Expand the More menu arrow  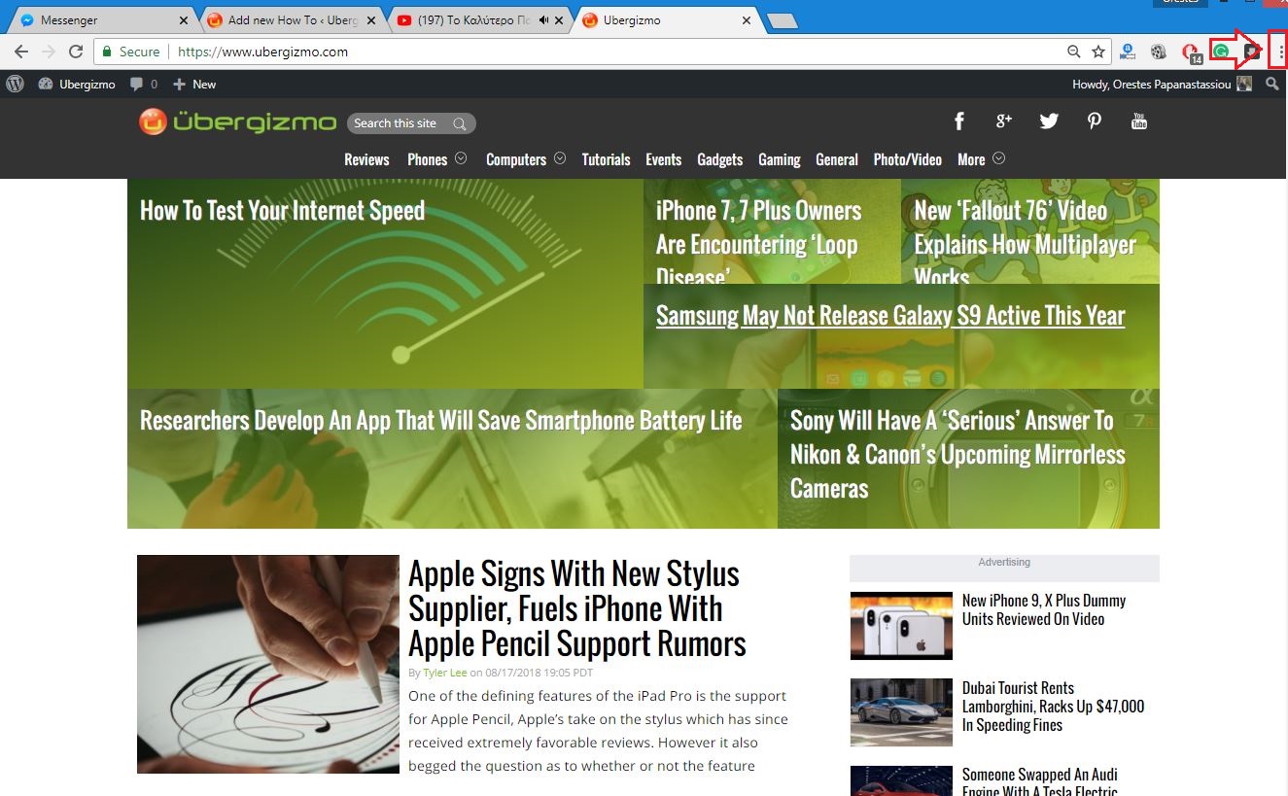(x=998, y=158)
